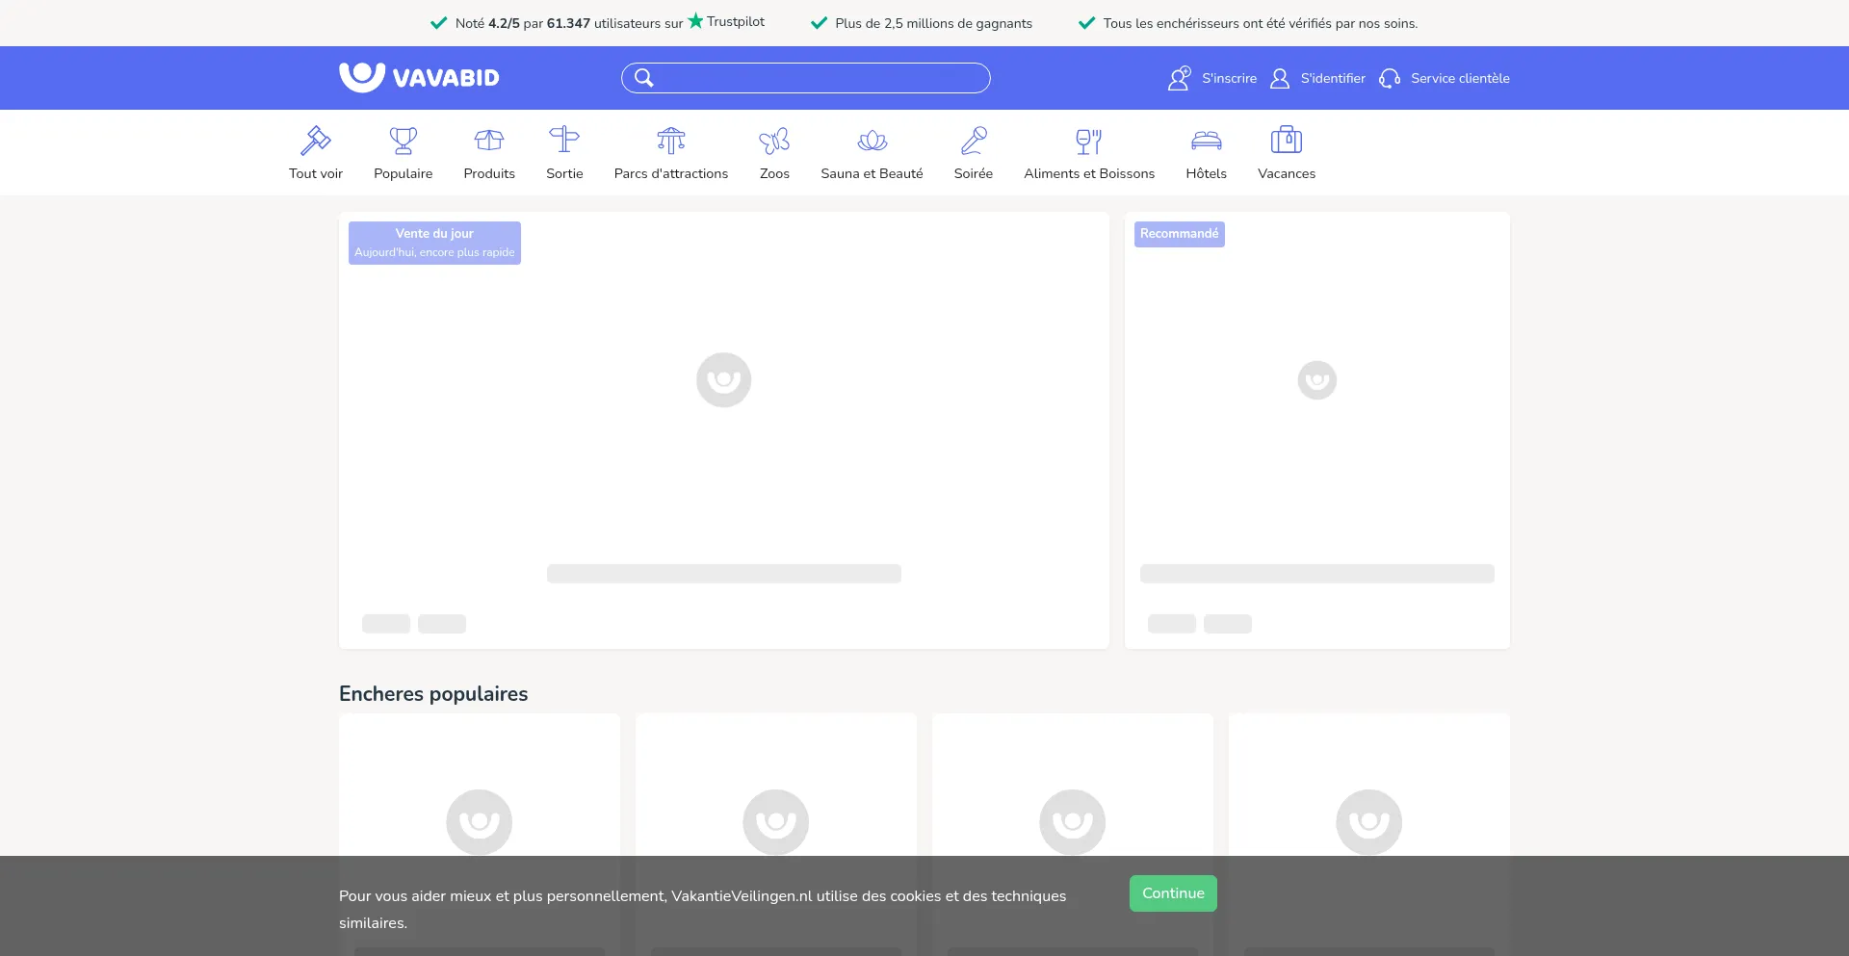
Task: Click the Trustpilot rating text 4.2/5
Action: [504, 23]
